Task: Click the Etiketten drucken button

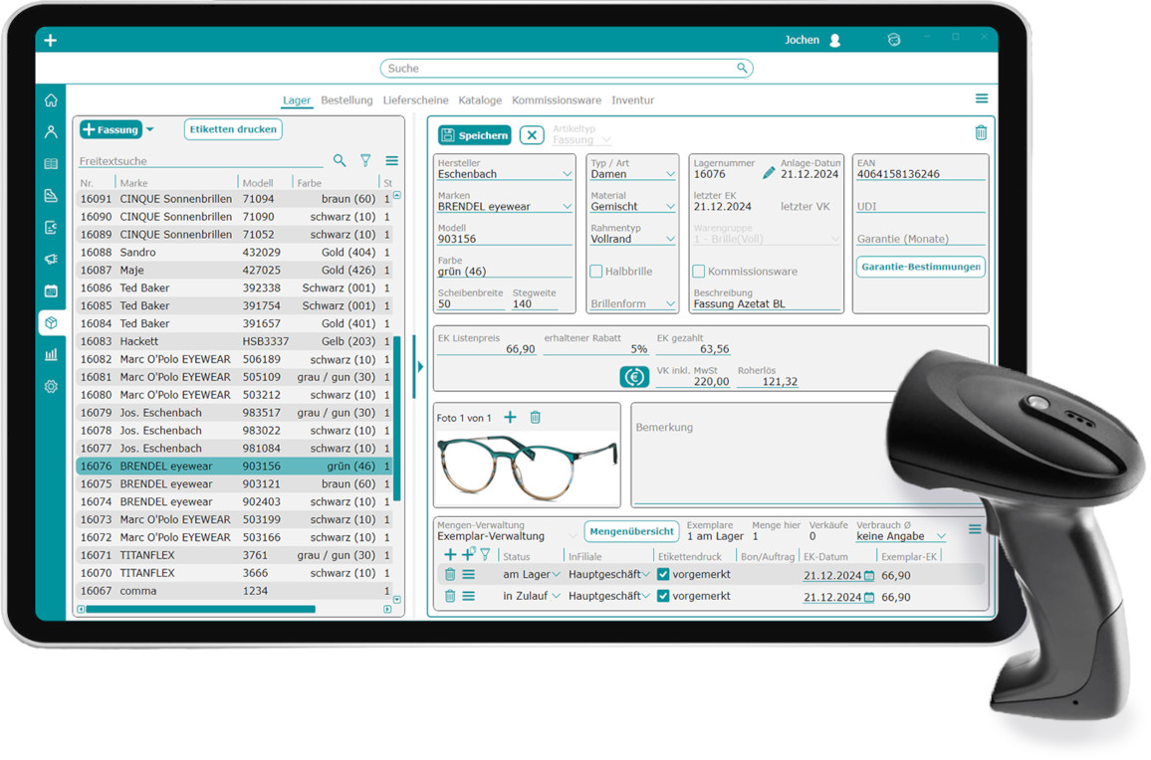Action: (x=233, y=129)
